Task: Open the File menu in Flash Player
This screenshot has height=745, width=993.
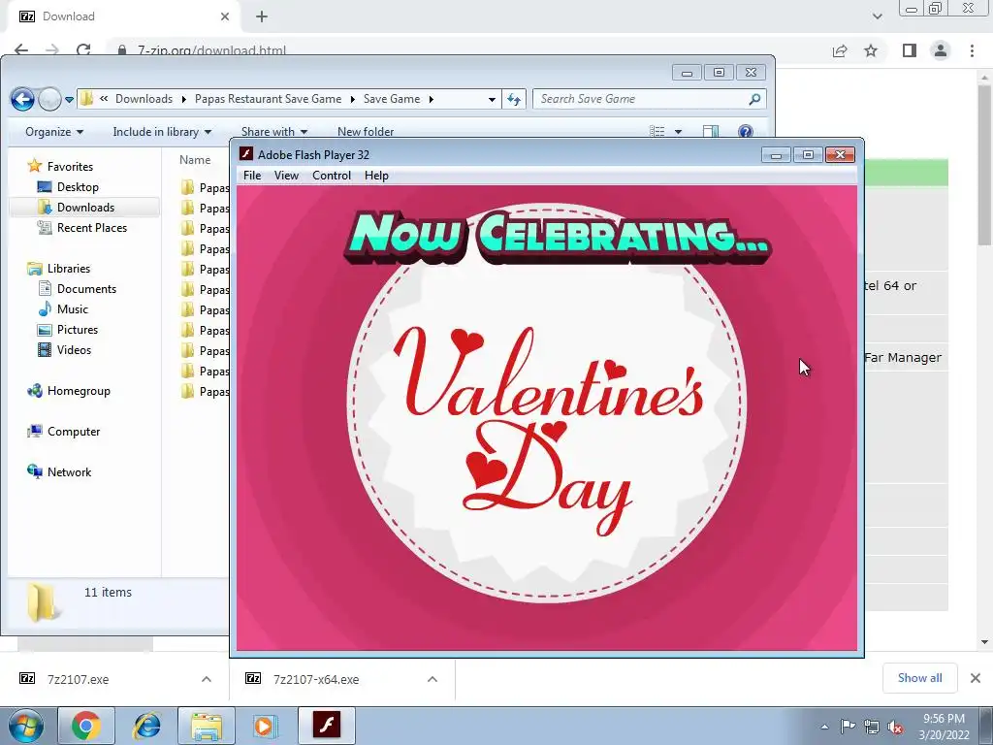Action: pyautogui.click(x=251, y=176)
